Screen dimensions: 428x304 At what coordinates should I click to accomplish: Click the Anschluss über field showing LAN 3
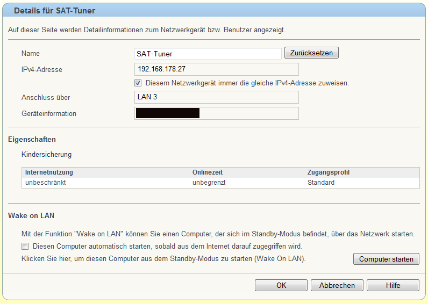(x=216, y=97)
